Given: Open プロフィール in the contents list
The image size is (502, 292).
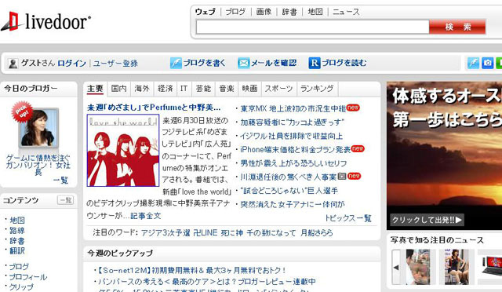Looking at the screenshot, I should tap(28, 277).
